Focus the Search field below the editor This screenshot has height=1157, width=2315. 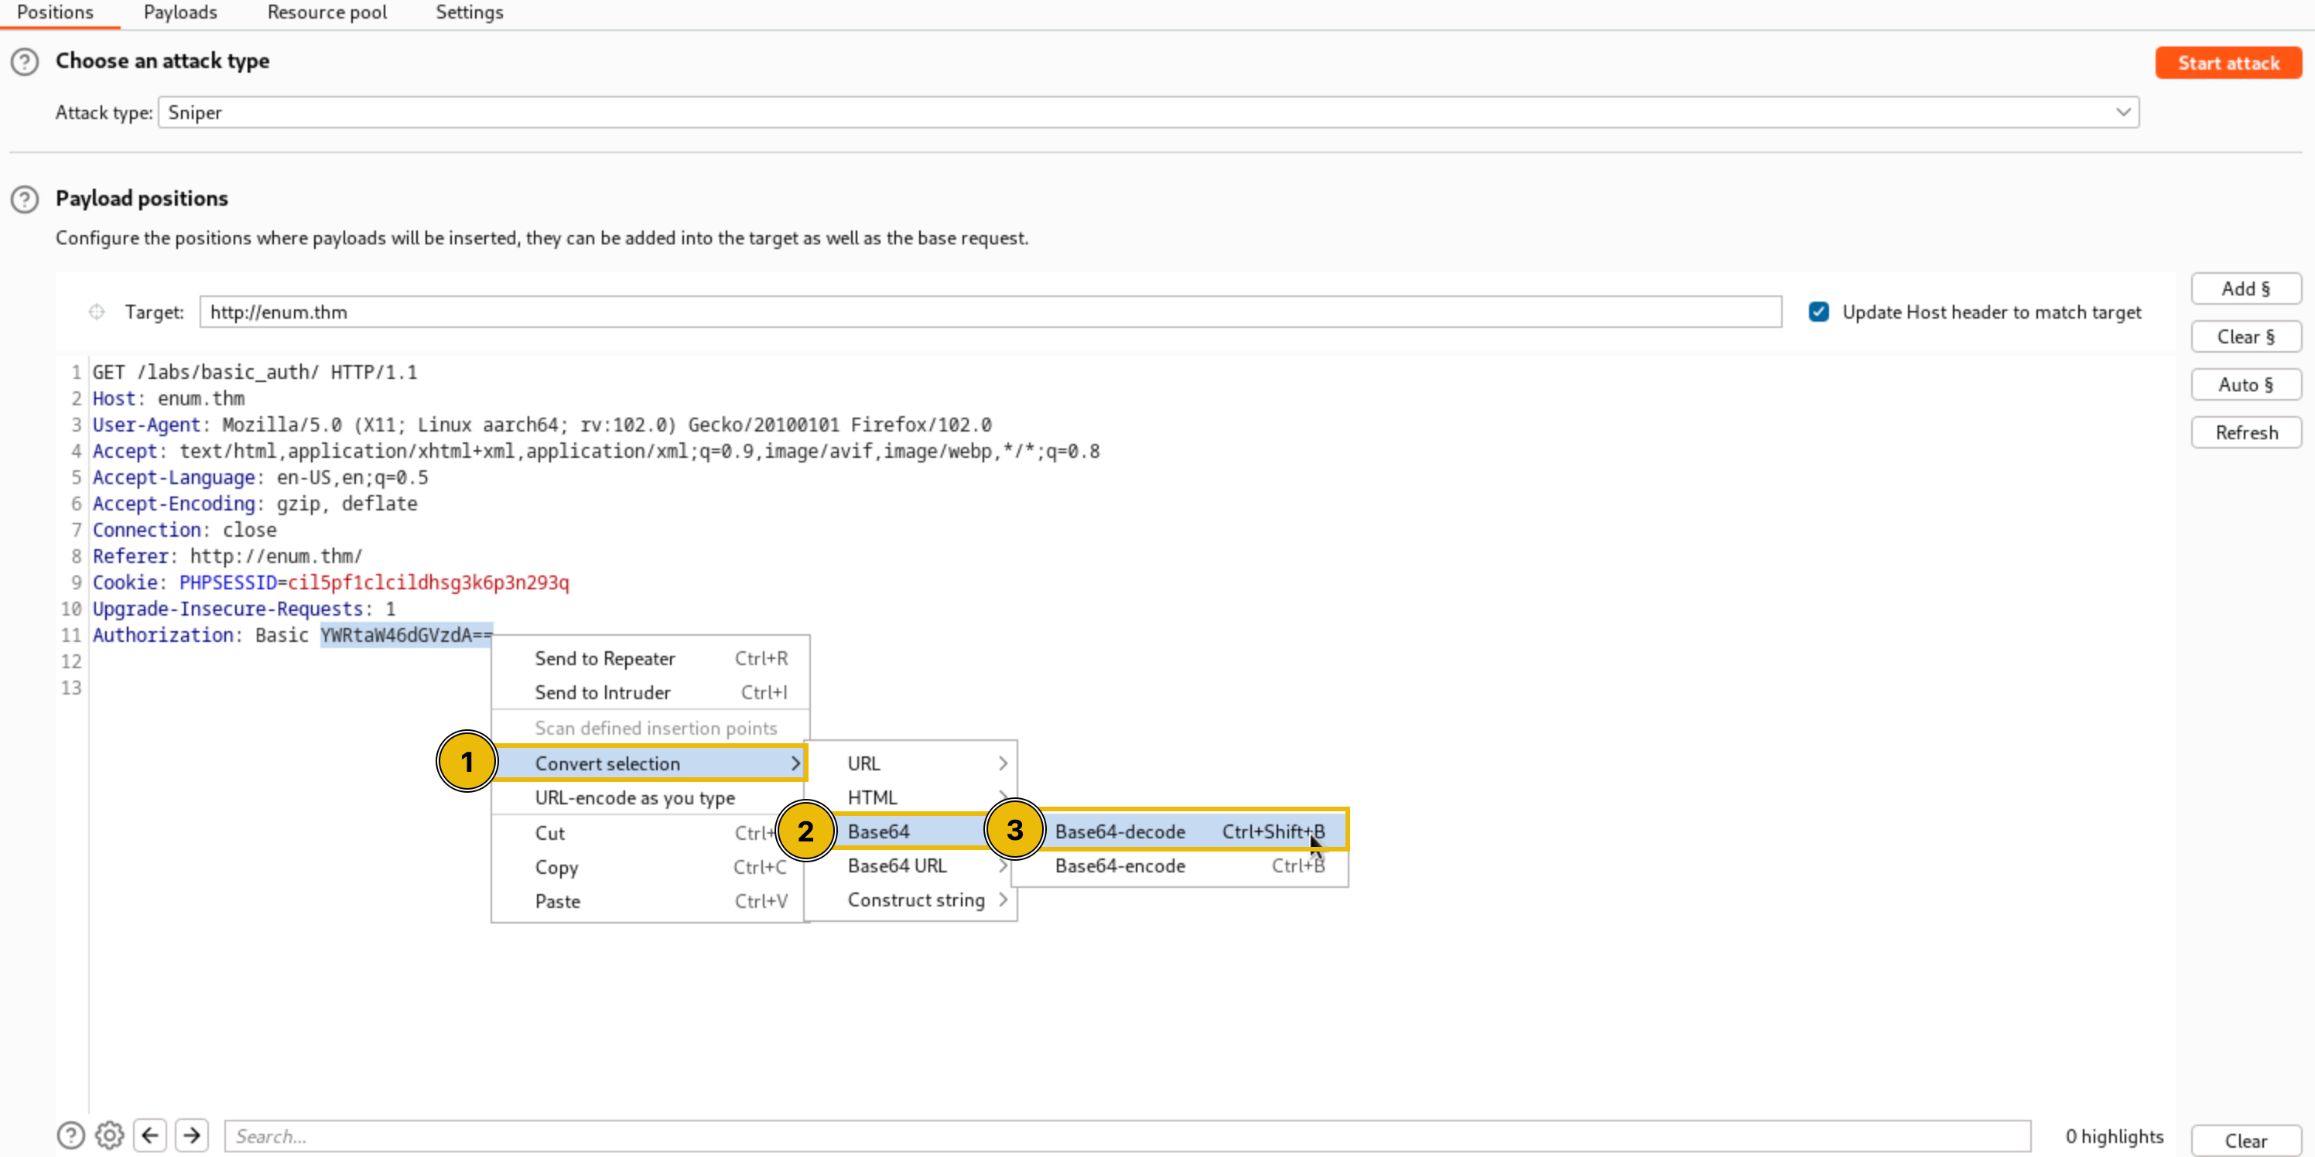click(1127, 1135)
